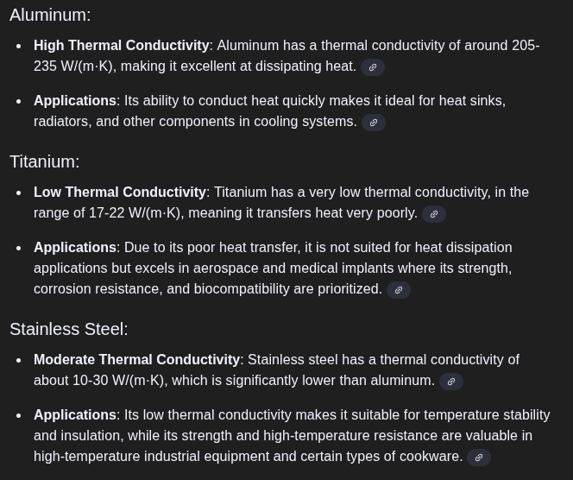
Task: Open source link after "lower than aluminum"
Action: [x=451, y=382]
